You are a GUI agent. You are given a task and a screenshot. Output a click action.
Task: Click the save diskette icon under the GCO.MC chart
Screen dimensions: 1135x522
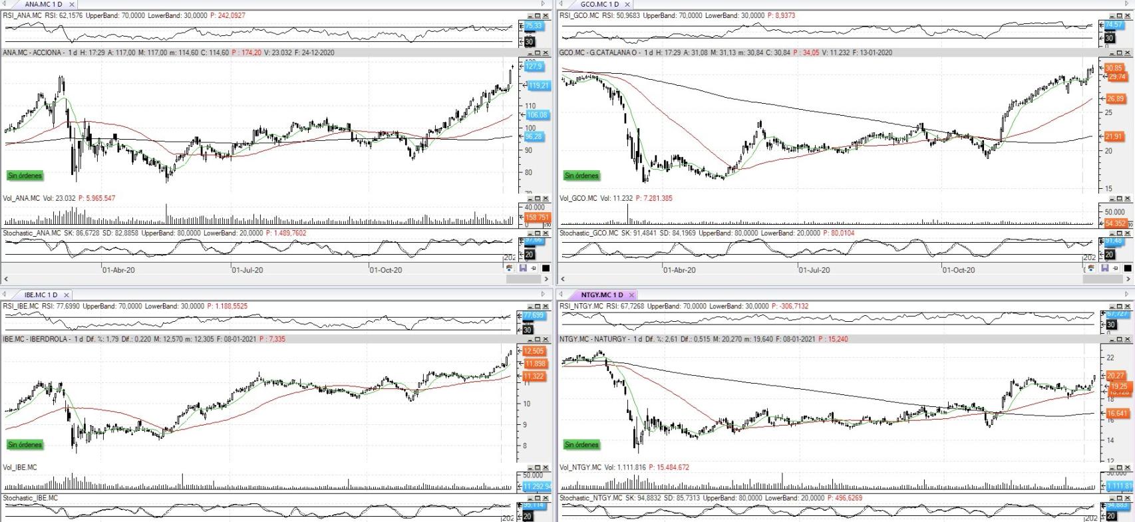point(1104,268)
